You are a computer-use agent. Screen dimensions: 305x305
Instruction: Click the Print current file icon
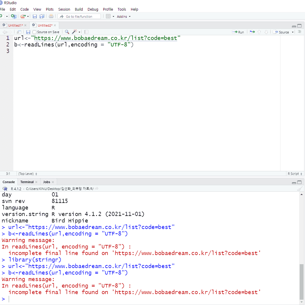(x=51, y=16)
